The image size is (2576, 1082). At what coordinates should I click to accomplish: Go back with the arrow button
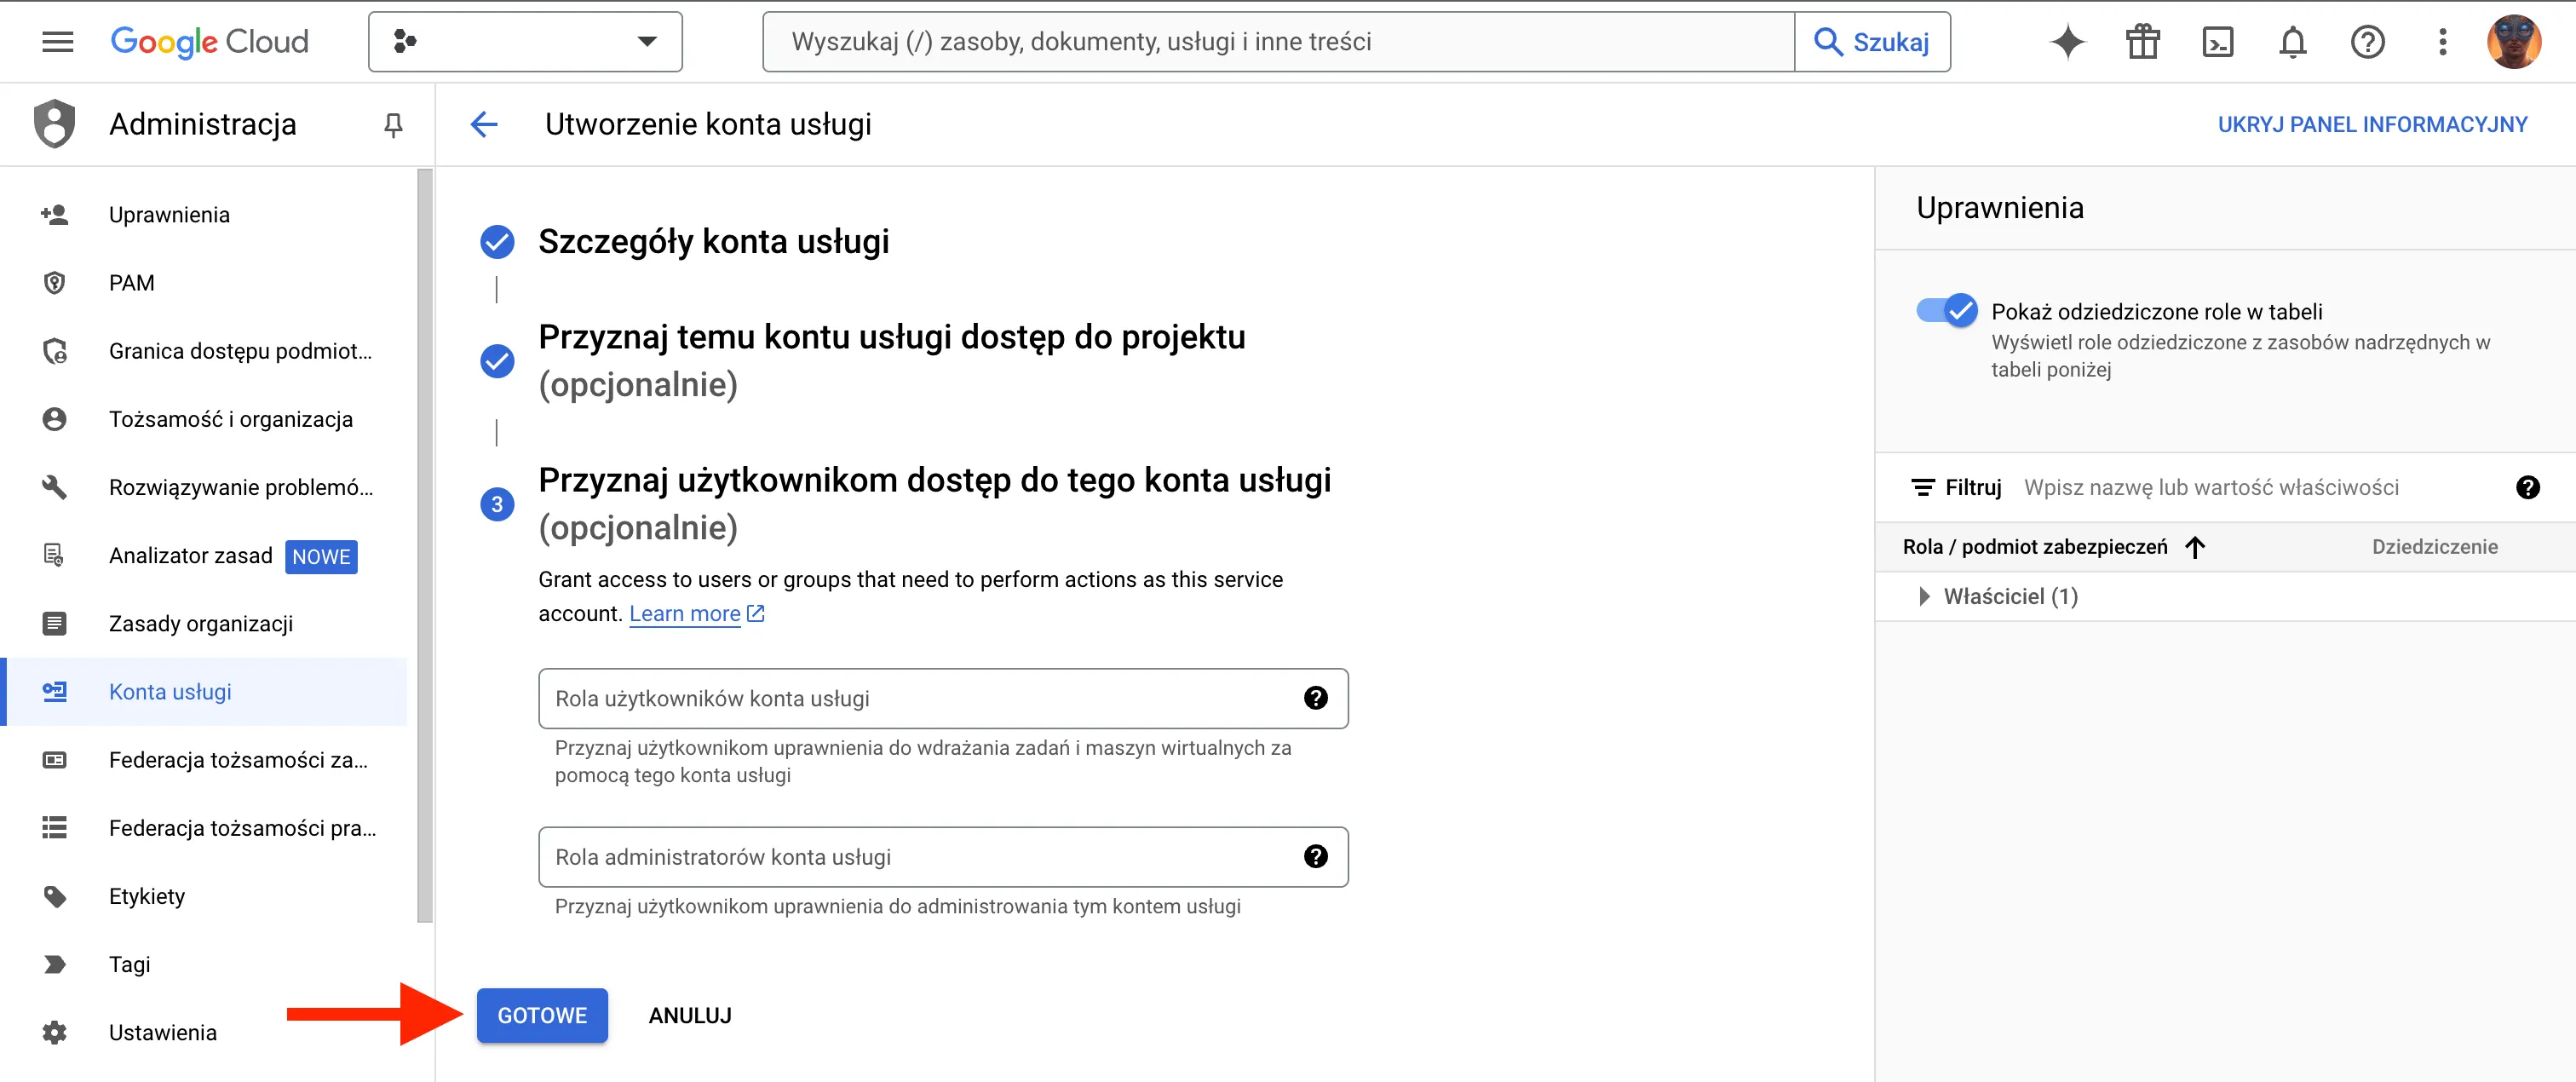coord(484,124)
